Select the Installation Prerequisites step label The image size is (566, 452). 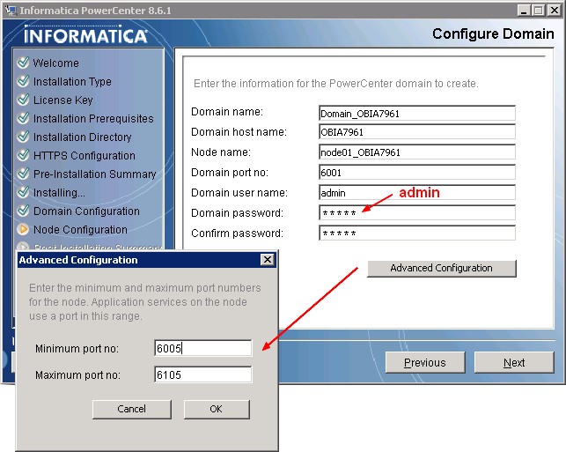coord(93,119)
